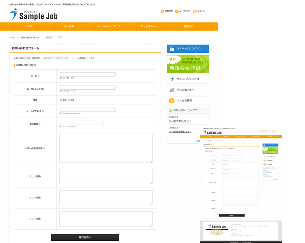
Task: Select the 女性 radio button
Action: 69,100
